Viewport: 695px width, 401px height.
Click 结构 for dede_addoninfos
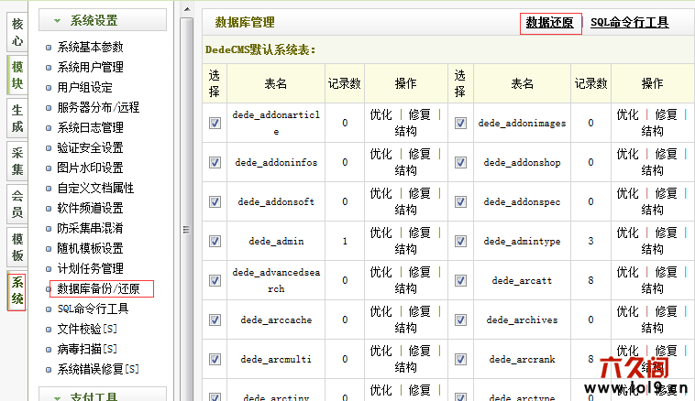tap(405, 171)
